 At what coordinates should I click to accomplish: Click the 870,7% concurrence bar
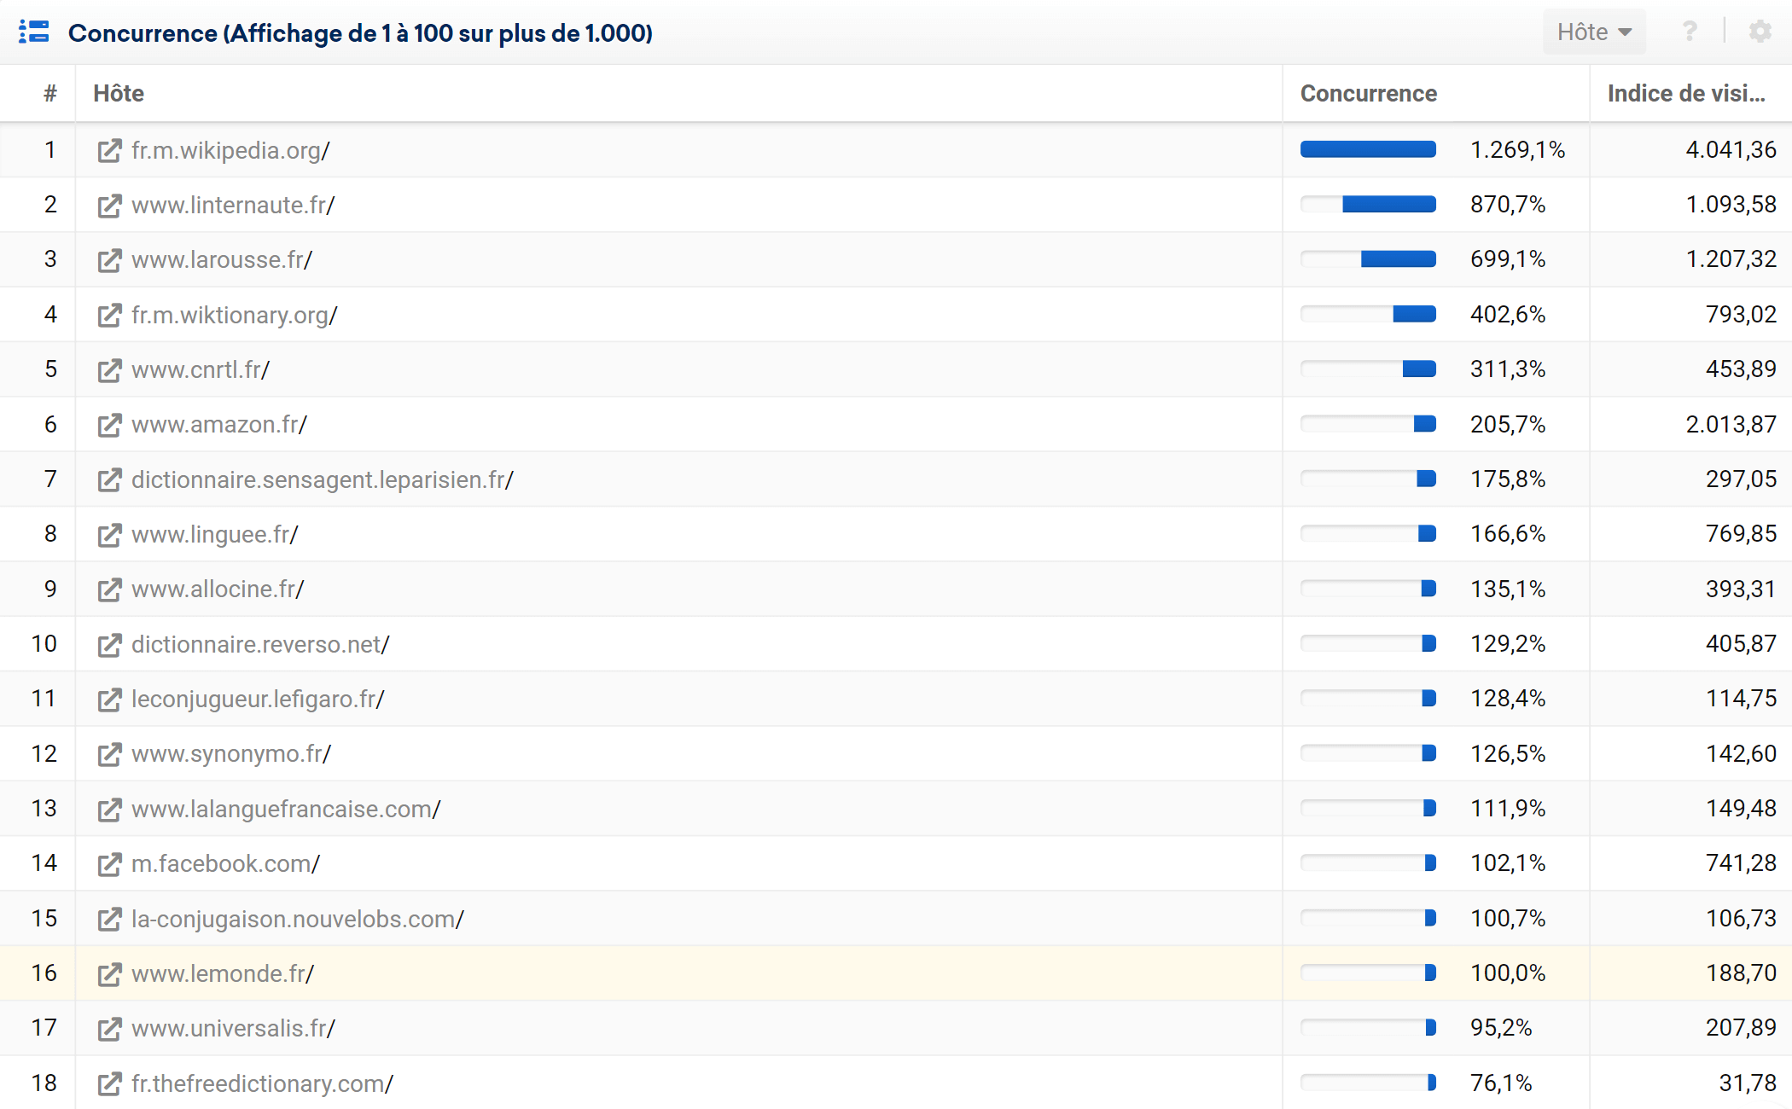[1368, 205]
